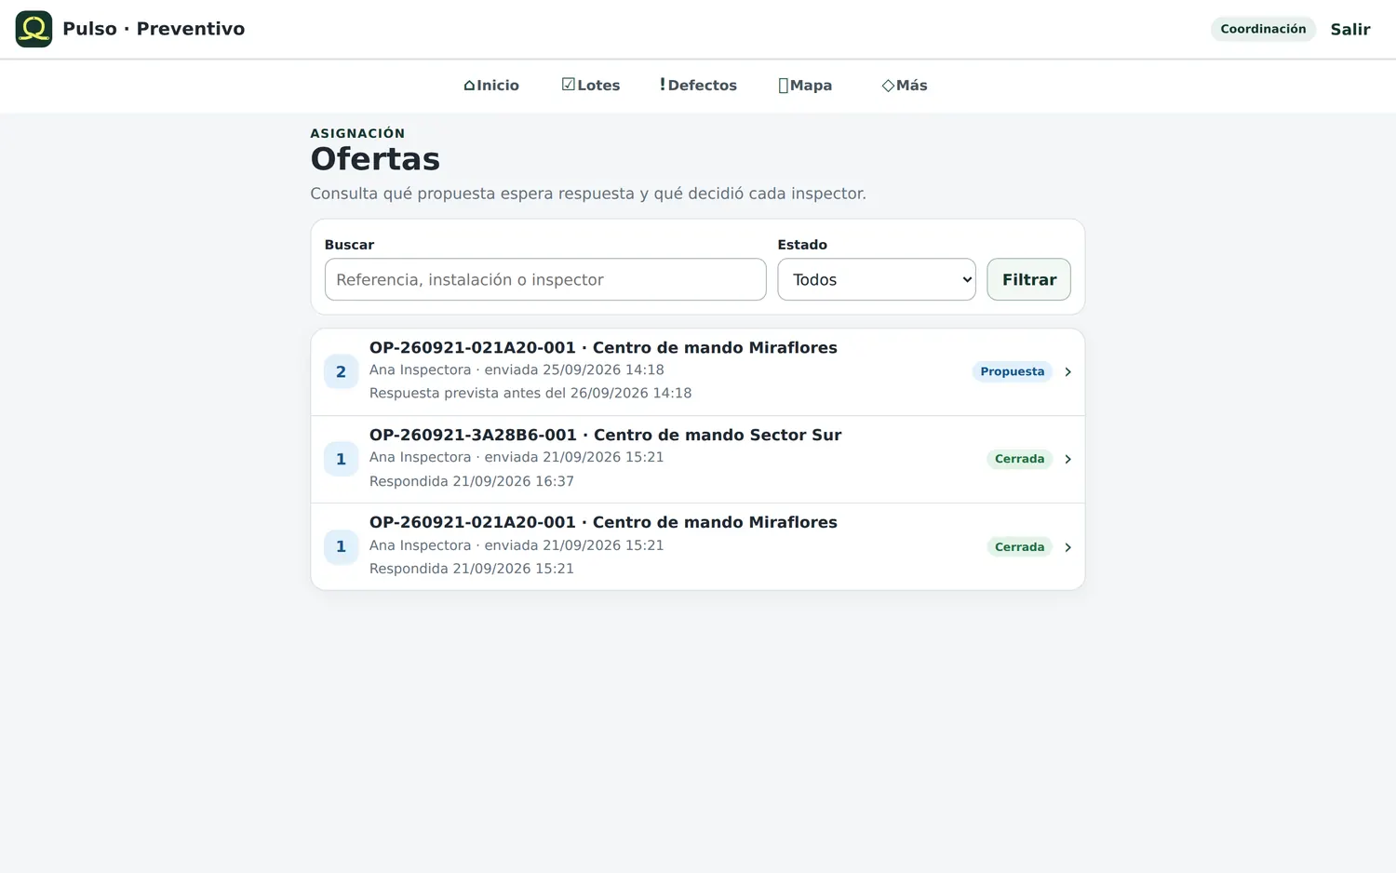The width and height of the screenshot is (1396, 873).
Task: Open the Inicio home tab
Action: pyautogui.click(x=491, y=86)
